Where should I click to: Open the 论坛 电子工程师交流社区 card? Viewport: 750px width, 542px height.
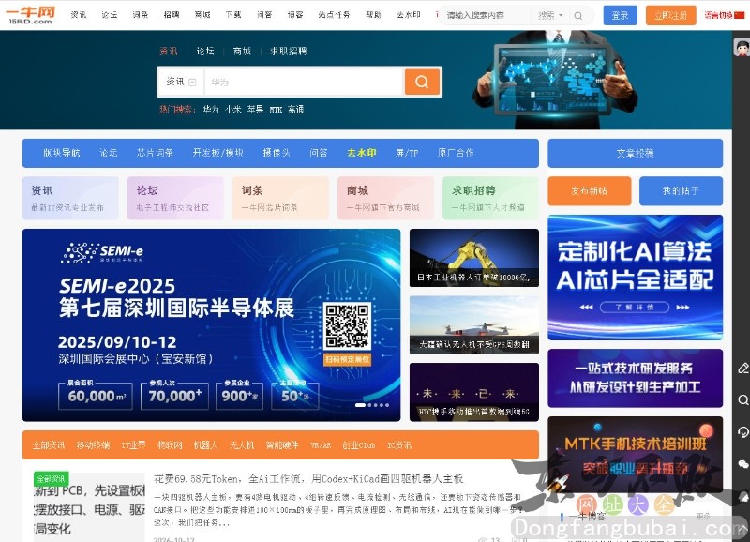(x=175, y=198)
